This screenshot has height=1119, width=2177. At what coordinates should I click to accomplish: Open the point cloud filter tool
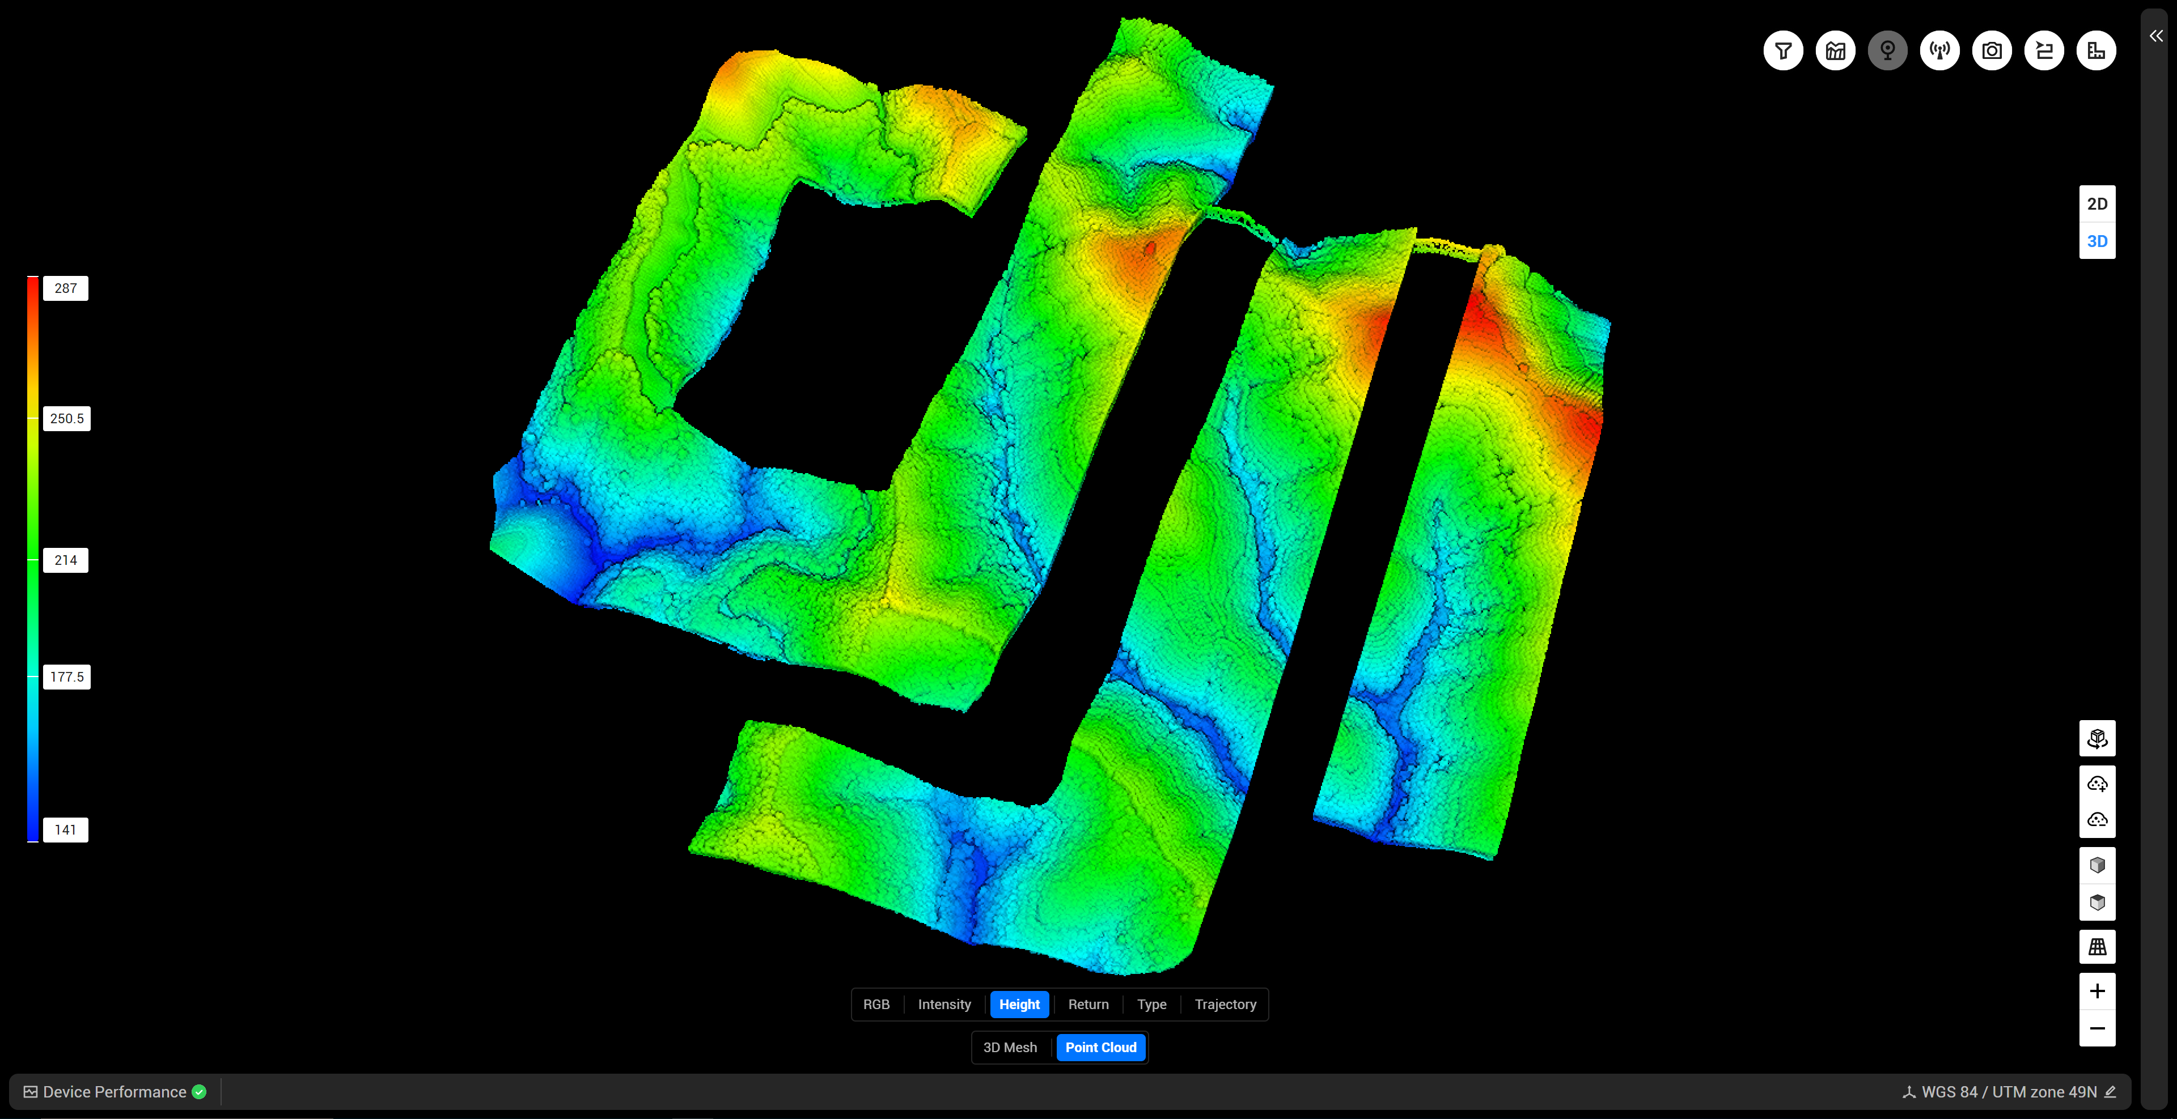(x=1783, y=50)
